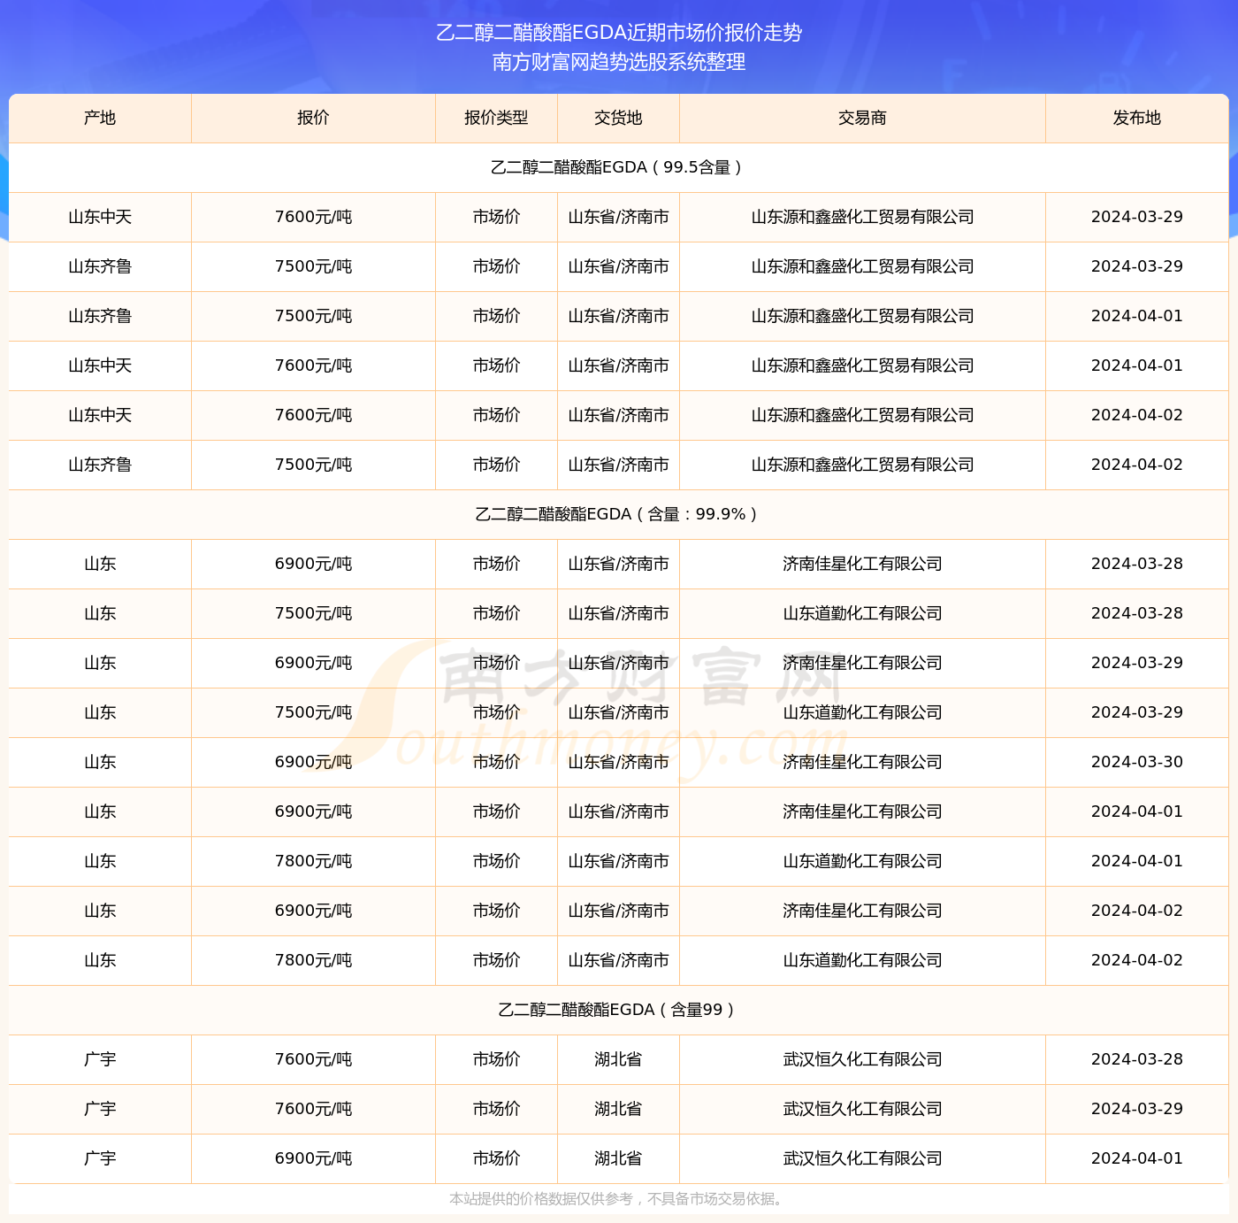Select the section heading EGDA(含量:99.9%)
Viewport: 1238px width, 1223px height.
pyautogui.click(x=619, y=514)
